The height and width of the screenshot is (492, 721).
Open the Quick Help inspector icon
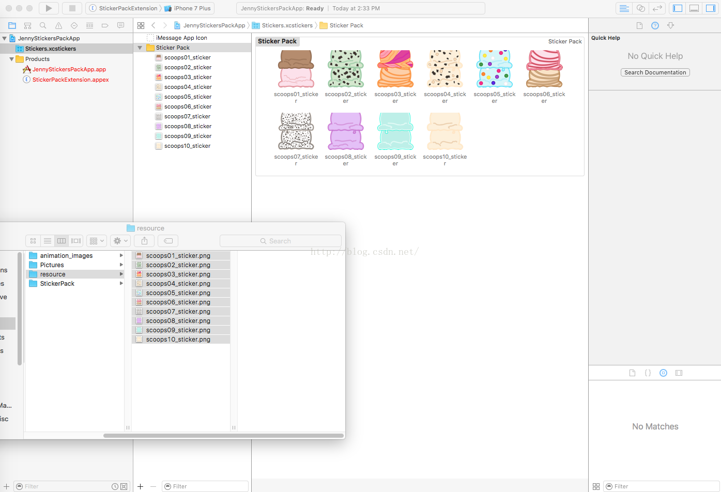(x=655, y=25)
